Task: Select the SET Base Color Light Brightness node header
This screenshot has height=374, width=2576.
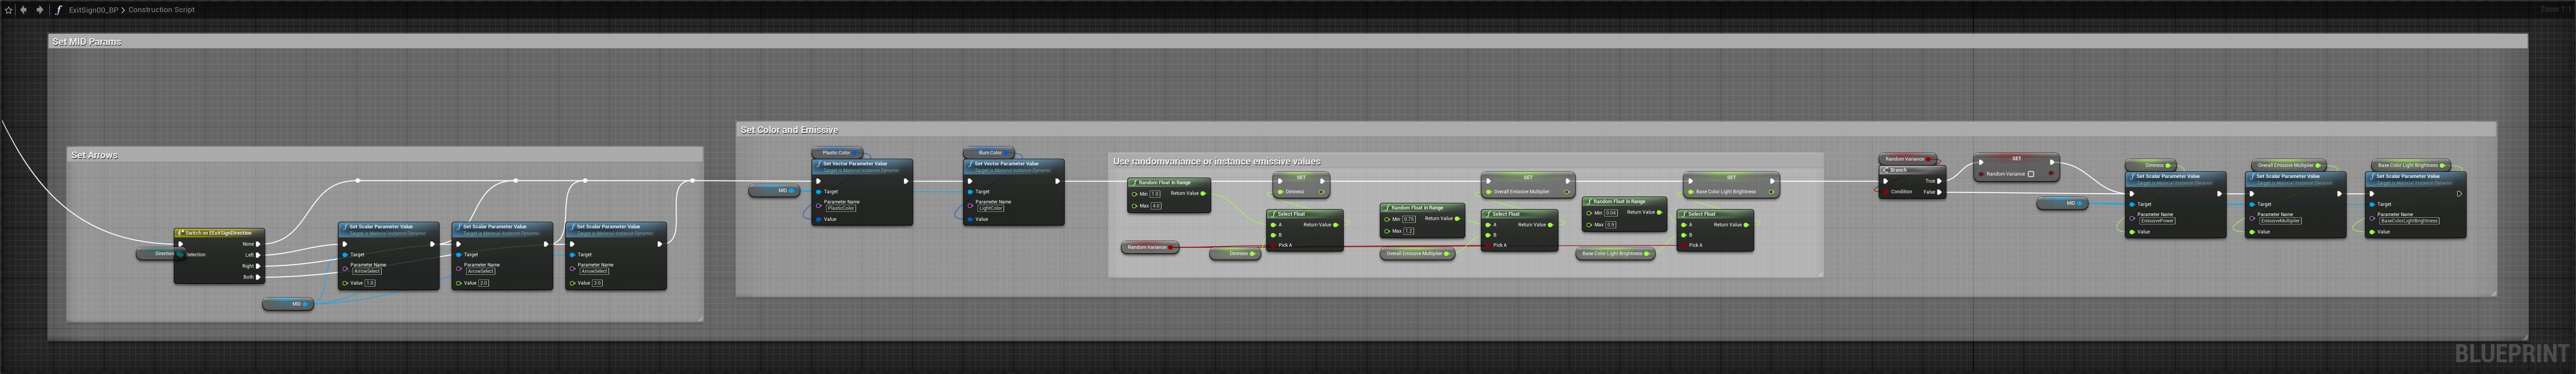Action: click(1731, 178)
